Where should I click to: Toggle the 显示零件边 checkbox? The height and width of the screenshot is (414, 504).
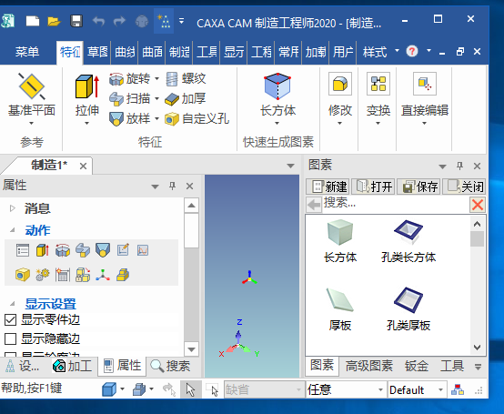(x=10, y=319)
